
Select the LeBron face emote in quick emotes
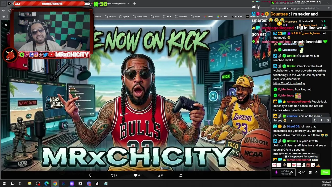pyautogui.click(x=285, y=165)
